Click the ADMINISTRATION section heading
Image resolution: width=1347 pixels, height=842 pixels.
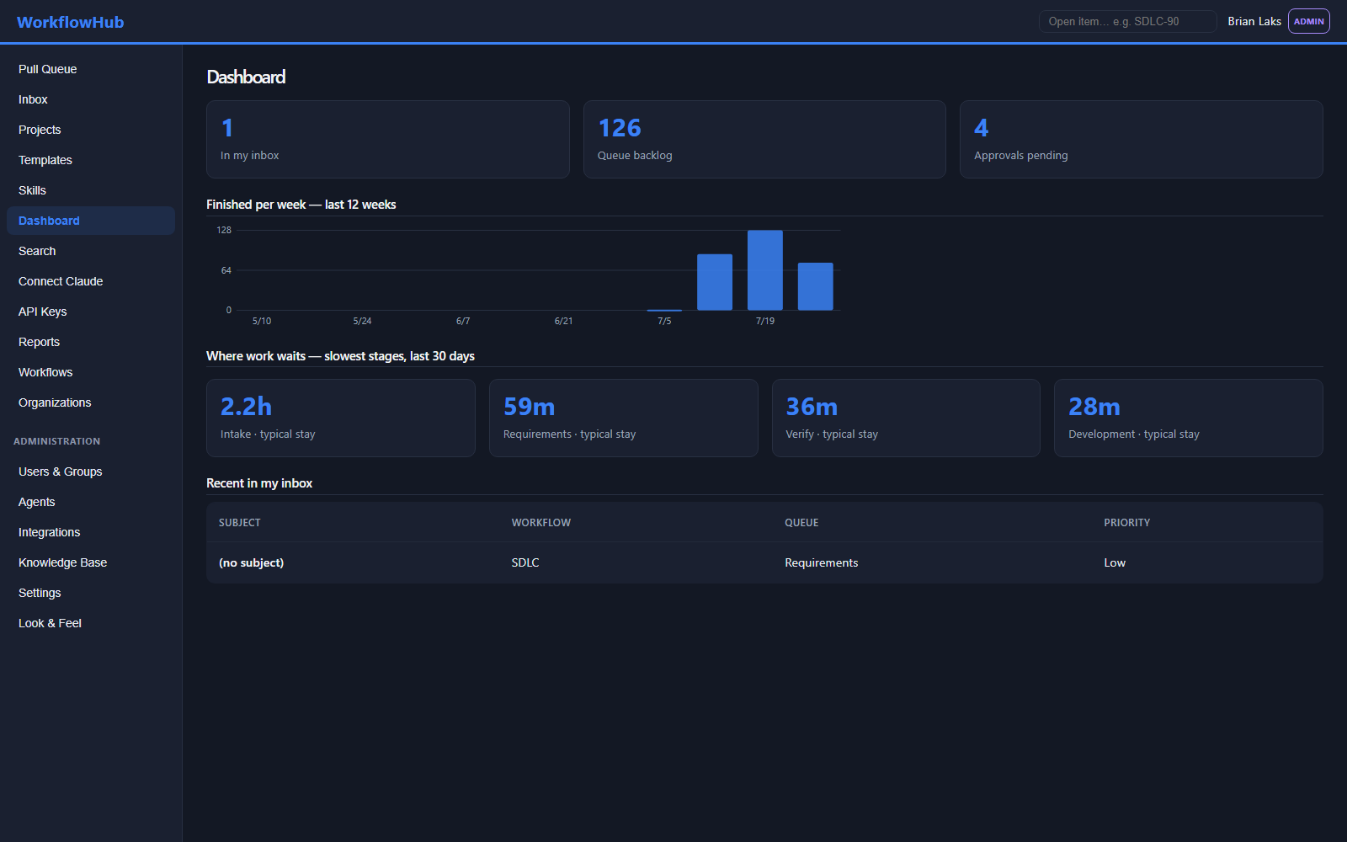(57, 441)
